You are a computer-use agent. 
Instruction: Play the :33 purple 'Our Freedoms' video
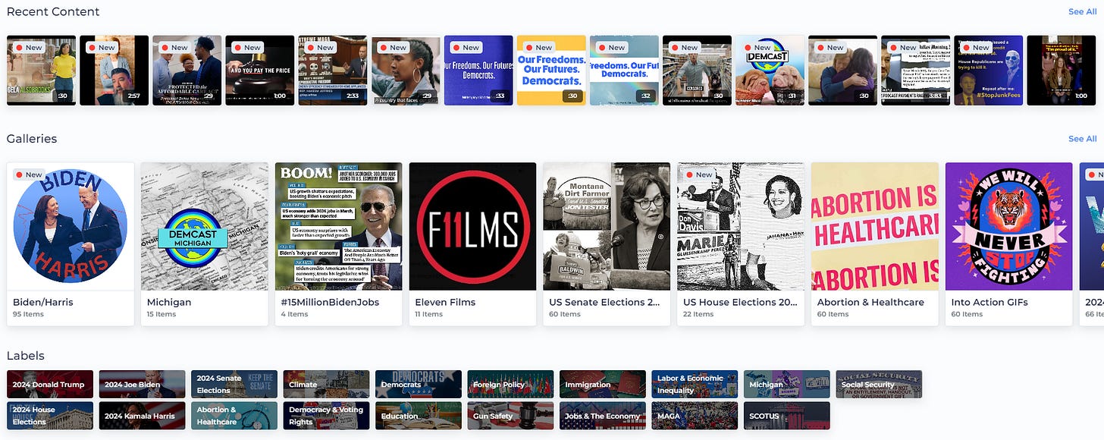click(478, 71)
